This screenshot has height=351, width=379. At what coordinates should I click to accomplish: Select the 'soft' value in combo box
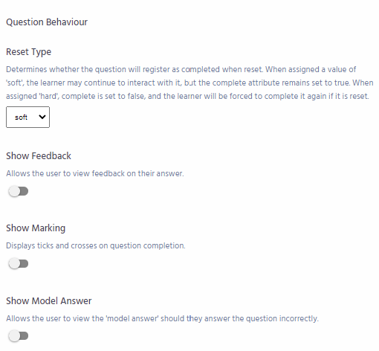pyautogui.click(x=21, y=117)
